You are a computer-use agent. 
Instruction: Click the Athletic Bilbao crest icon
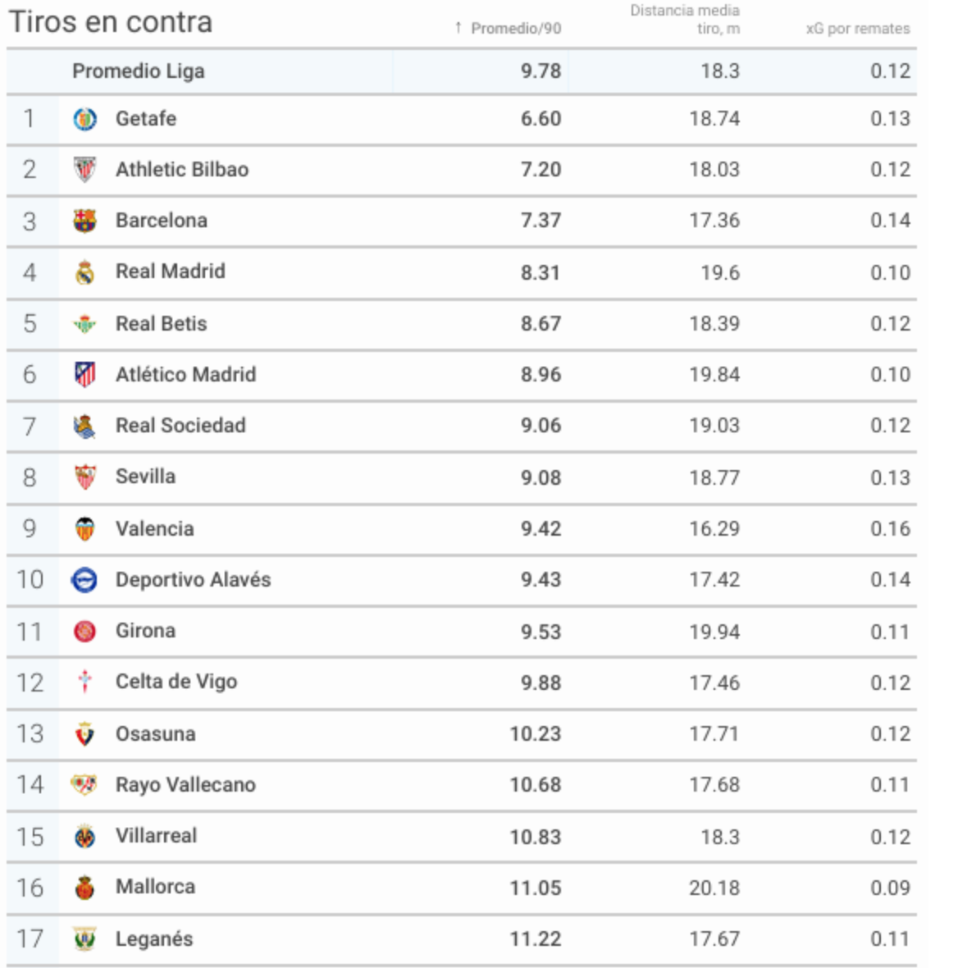[x=84, y=170]
